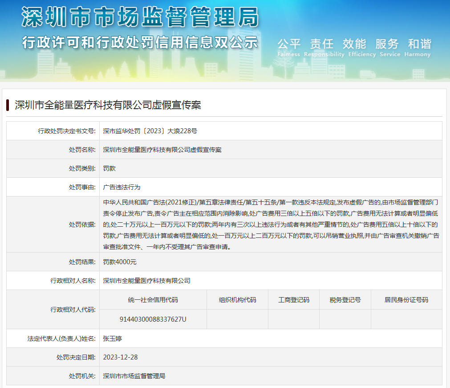Click the 法定代表人(负责人)姓名 label
The height and width of the screenshot is (388, 450).
pos(61,339)
